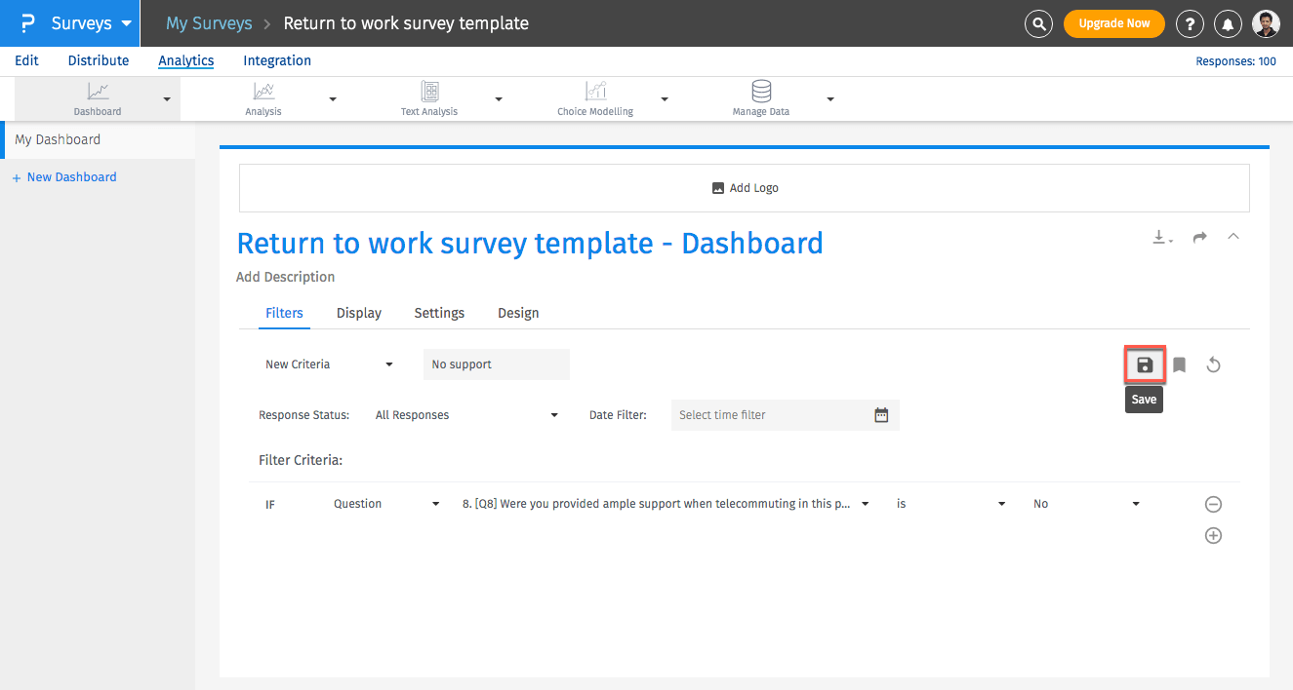Viewport: 1293px width, 690px height.
Task: Switch to the Design tab
Action: [x=518, y=313]
